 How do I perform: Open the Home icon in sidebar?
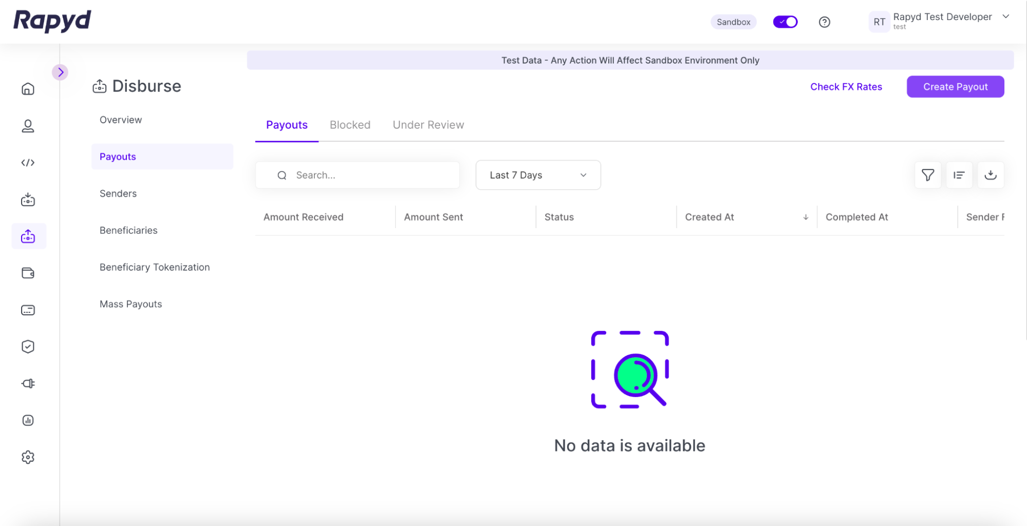coord(28,89)
